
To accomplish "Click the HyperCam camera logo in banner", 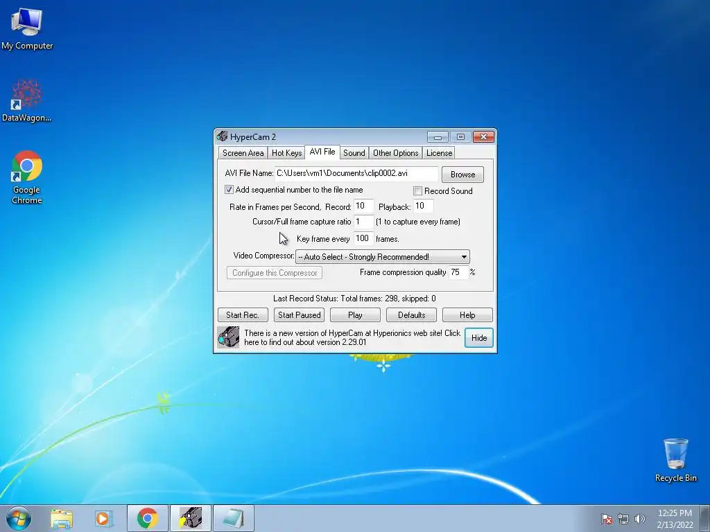I will click(x=228, y=337).
